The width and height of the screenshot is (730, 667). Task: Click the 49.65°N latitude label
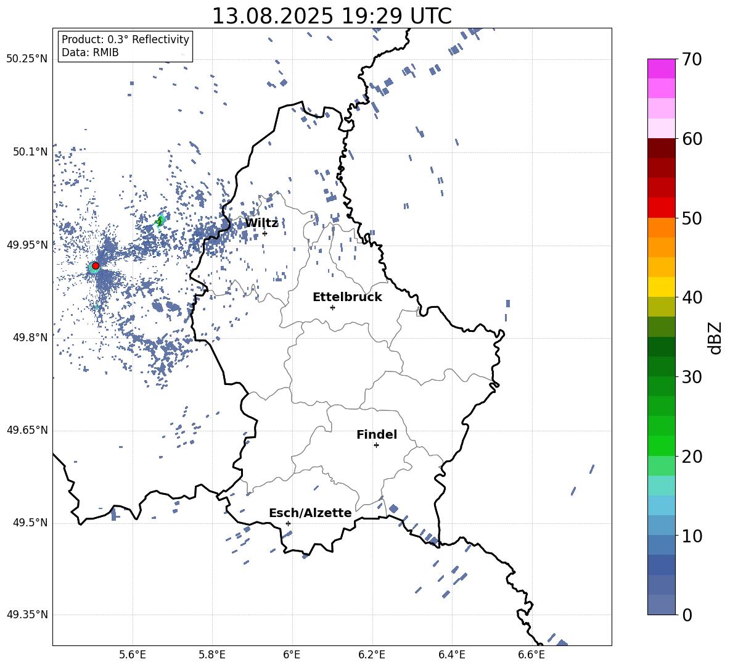(x=27, y=429)
